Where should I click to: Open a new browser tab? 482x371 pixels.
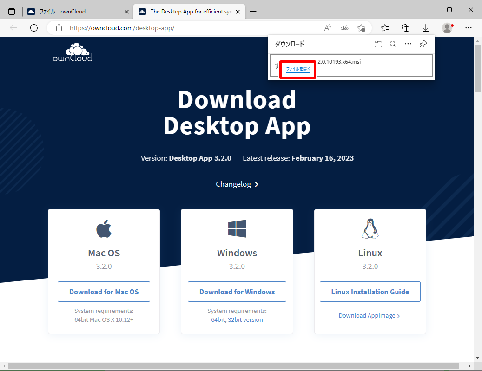coord(253,12)
